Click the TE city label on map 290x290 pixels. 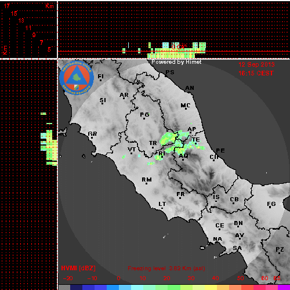click(195, 140)
